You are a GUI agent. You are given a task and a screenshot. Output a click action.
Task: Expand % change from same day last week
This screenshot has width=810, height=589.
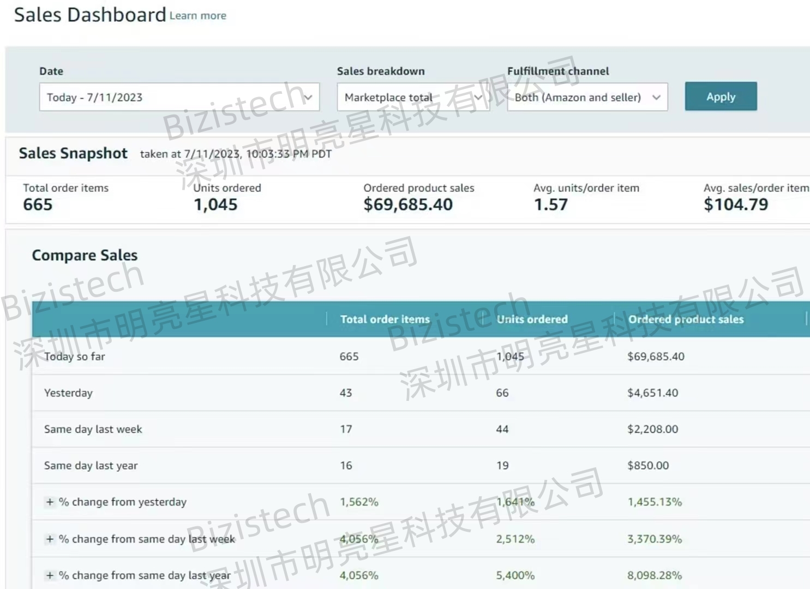point(50,539)
